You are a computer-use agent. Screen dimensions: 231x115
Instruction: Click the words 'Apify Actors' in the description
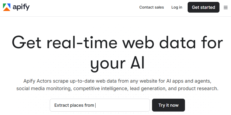tap(36, 81)
